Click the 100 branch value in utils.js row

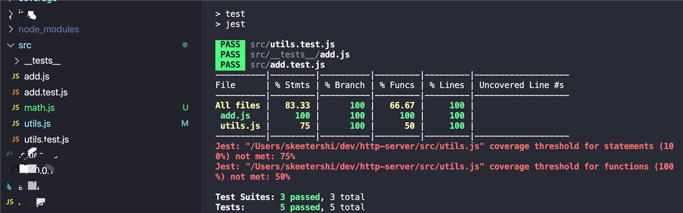point(357,126)
